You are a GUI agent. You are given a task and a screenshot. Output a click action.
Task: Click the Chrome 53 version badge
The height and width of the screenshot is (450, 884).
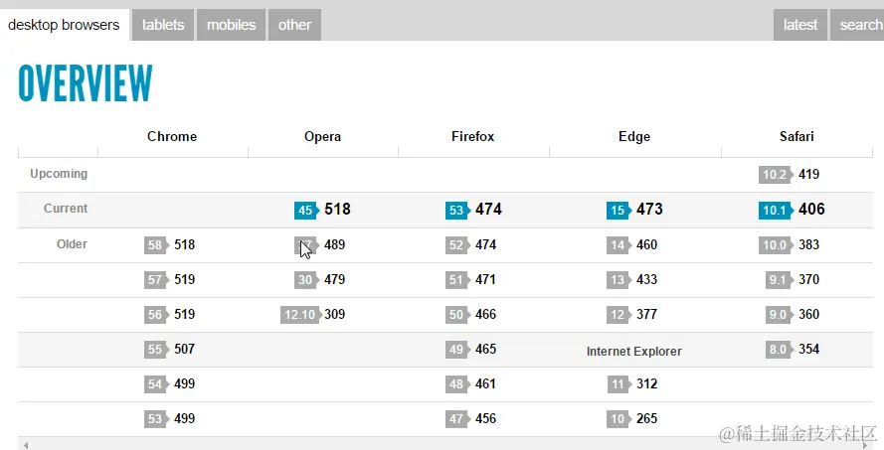pyautogui.click(x=157, y=419)
